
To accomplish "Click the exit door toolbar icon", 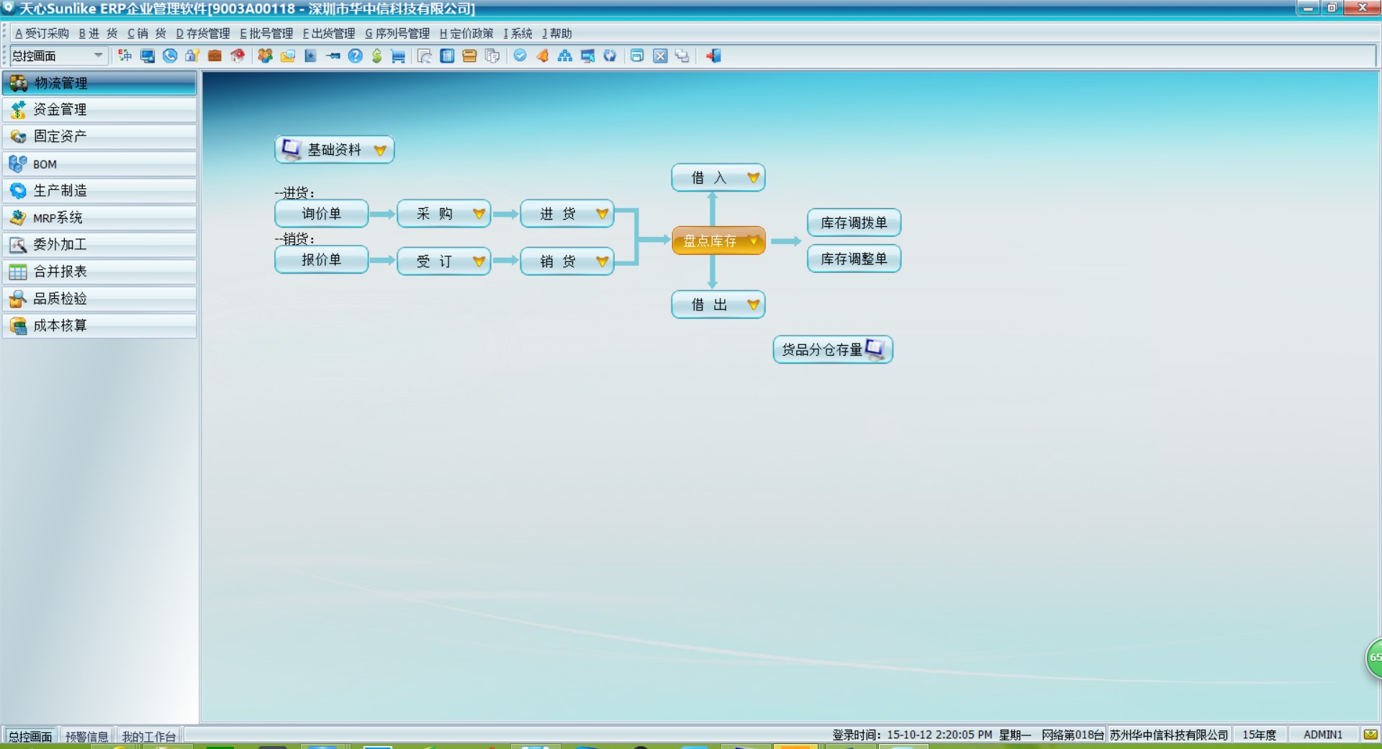I will coord(713,55).
